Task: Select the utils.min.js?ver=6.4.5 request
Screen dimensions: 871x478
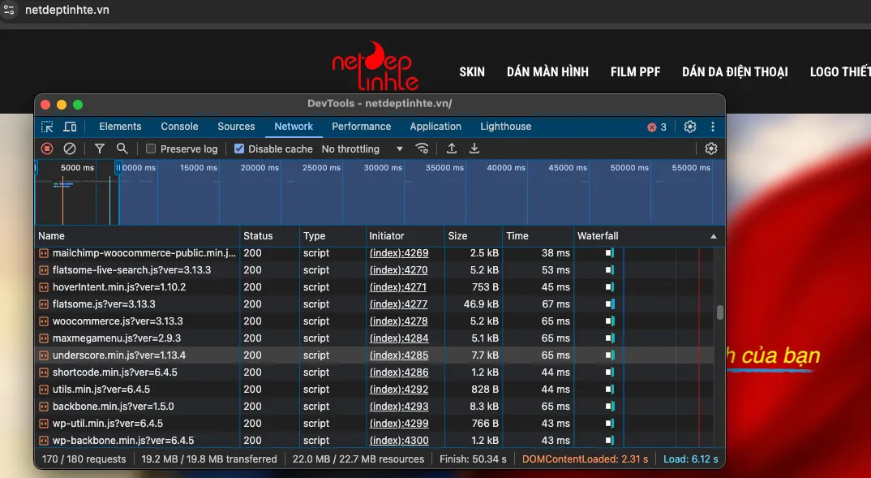Action: (375, 389)
